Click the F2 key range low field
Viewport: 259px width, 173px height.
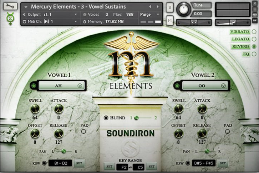tap(122, 167)
